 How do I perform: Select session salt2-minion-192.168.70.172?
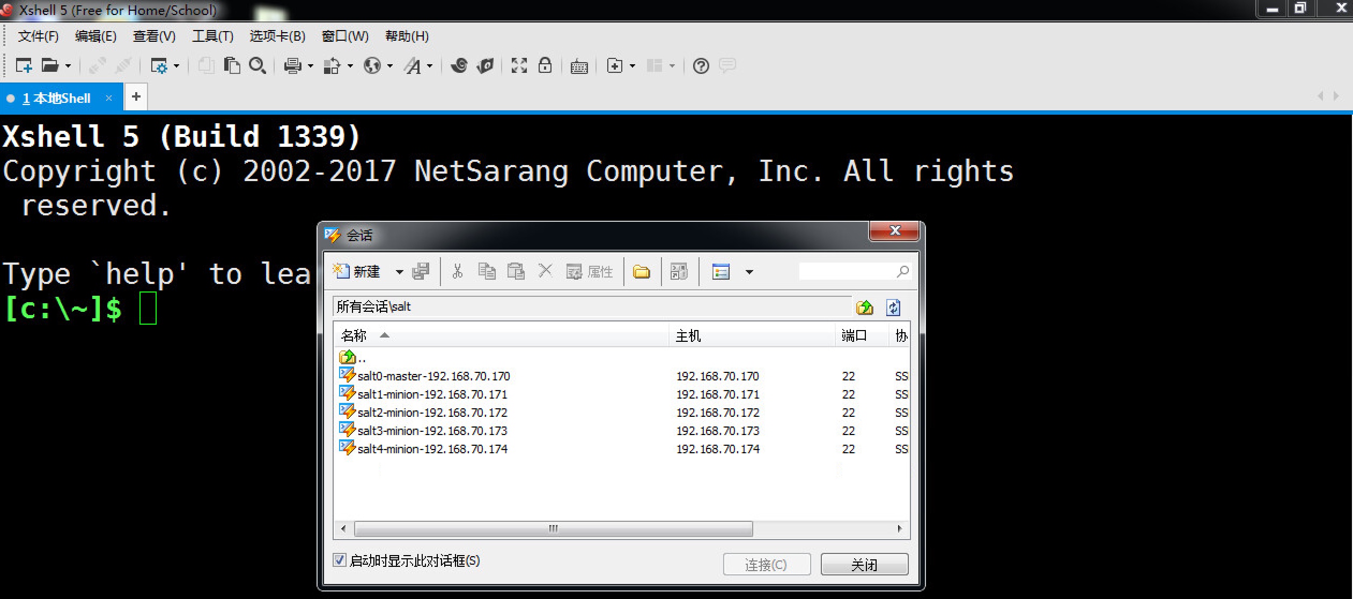423,412
